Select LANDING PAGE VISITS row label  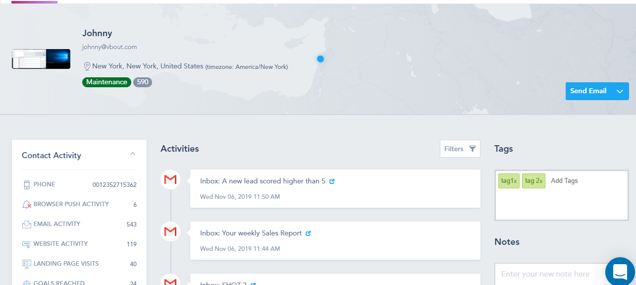tap(66, 264)
